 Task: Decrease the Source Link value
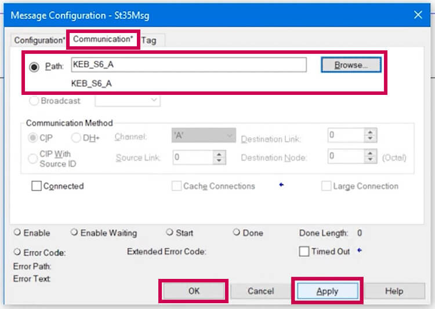219,161
